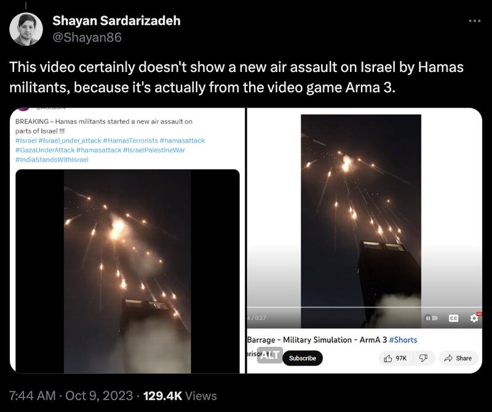Click the YouTube like thumbs-up icon
Viewport: 492px width, 412px height.
coord(388,358)
